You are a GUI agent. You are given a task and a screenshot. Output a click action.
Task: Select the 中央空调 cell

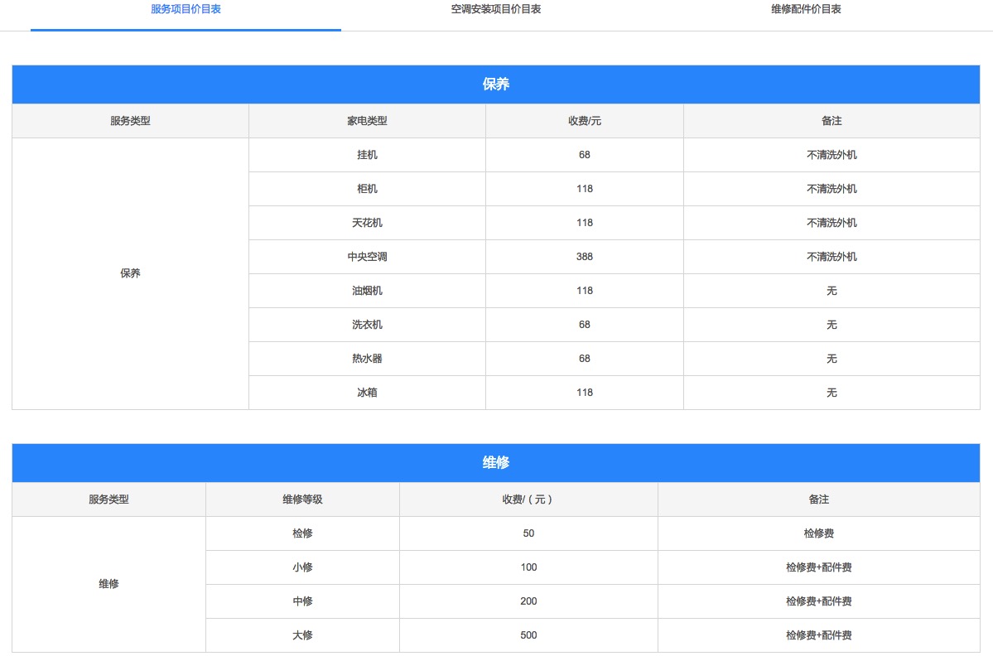(x=367, y=257)
